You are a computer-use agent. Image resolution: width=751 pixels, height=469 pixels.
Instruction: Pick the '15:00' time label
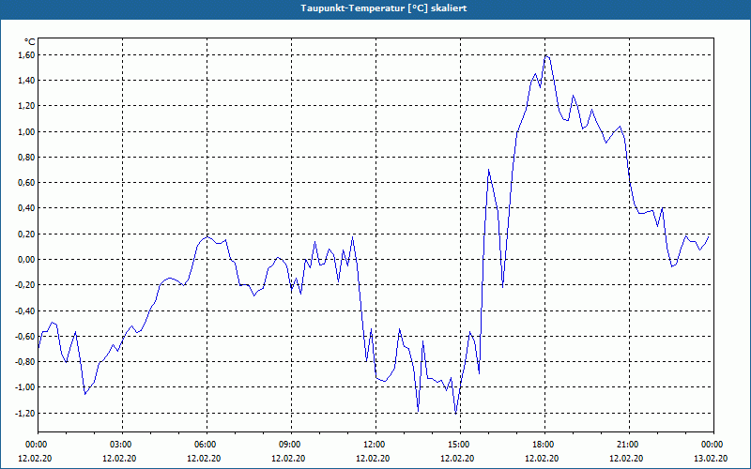(458, 445)
